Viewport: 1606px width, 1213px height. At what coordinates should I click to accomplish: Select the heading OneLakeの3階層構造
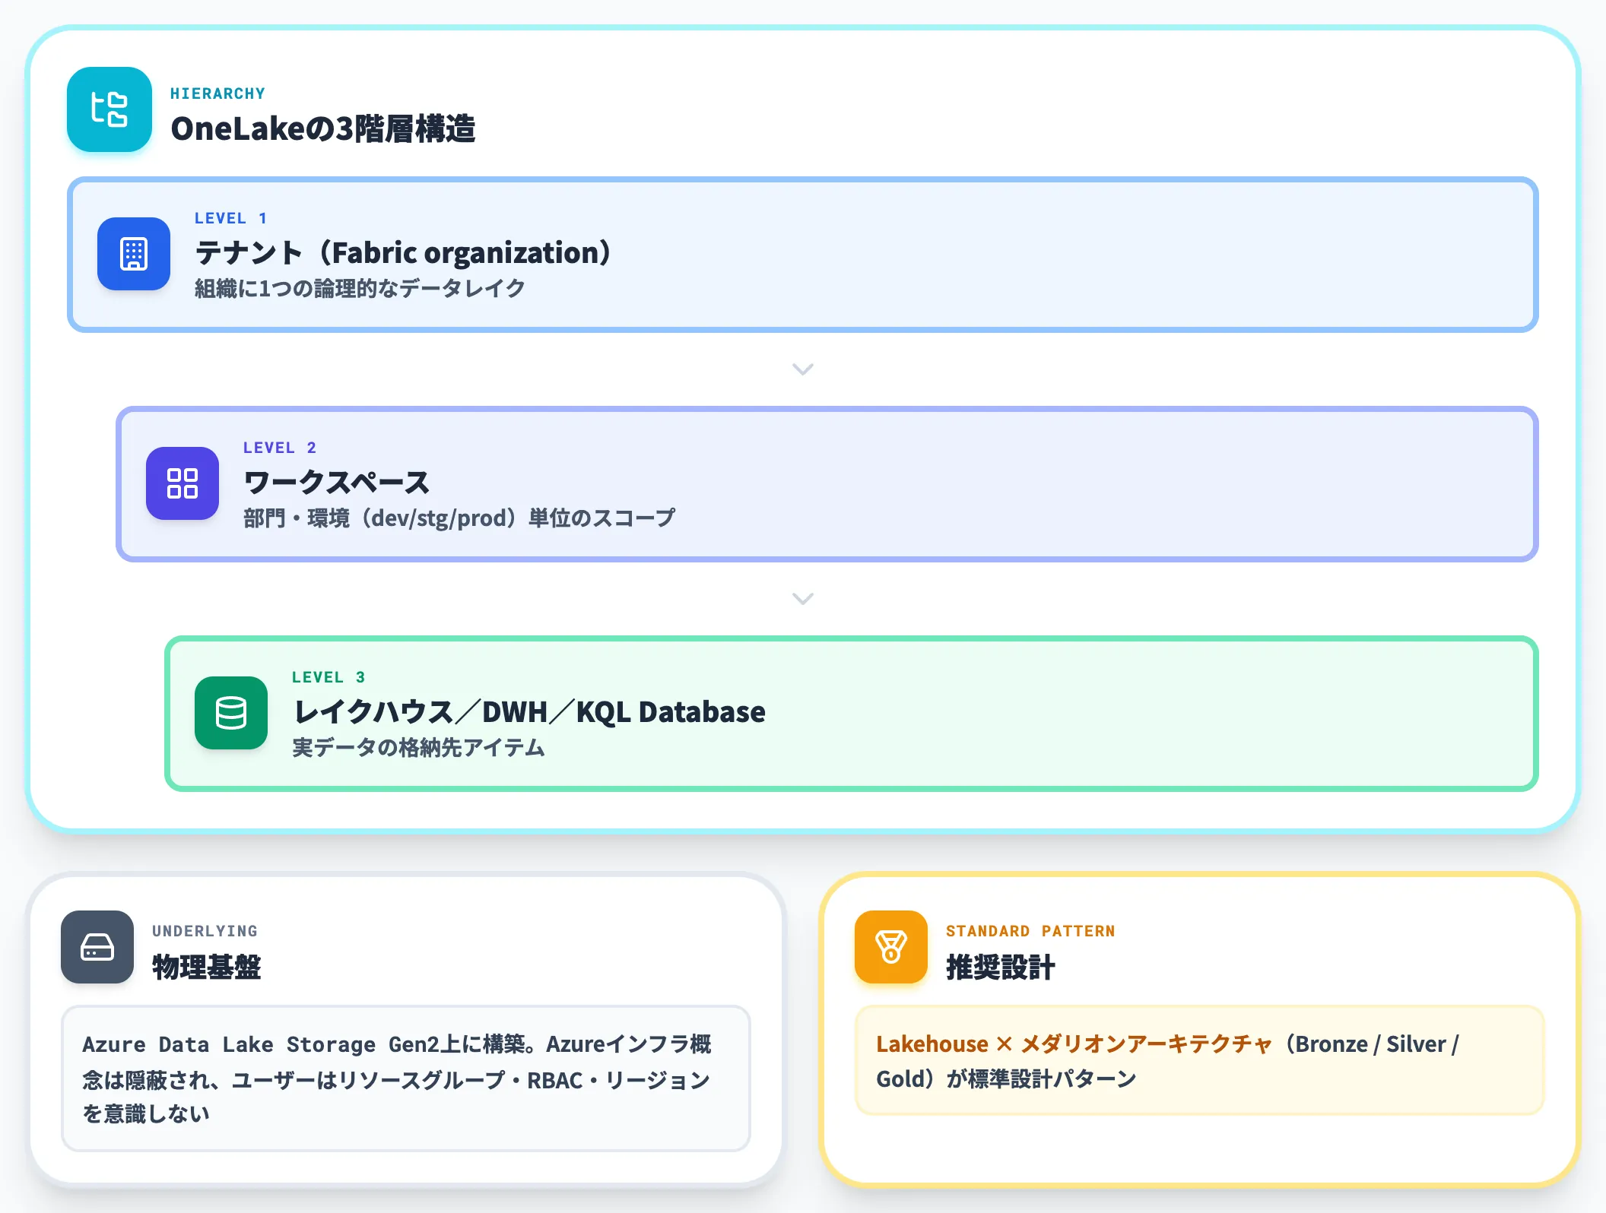tap(323, 128)
